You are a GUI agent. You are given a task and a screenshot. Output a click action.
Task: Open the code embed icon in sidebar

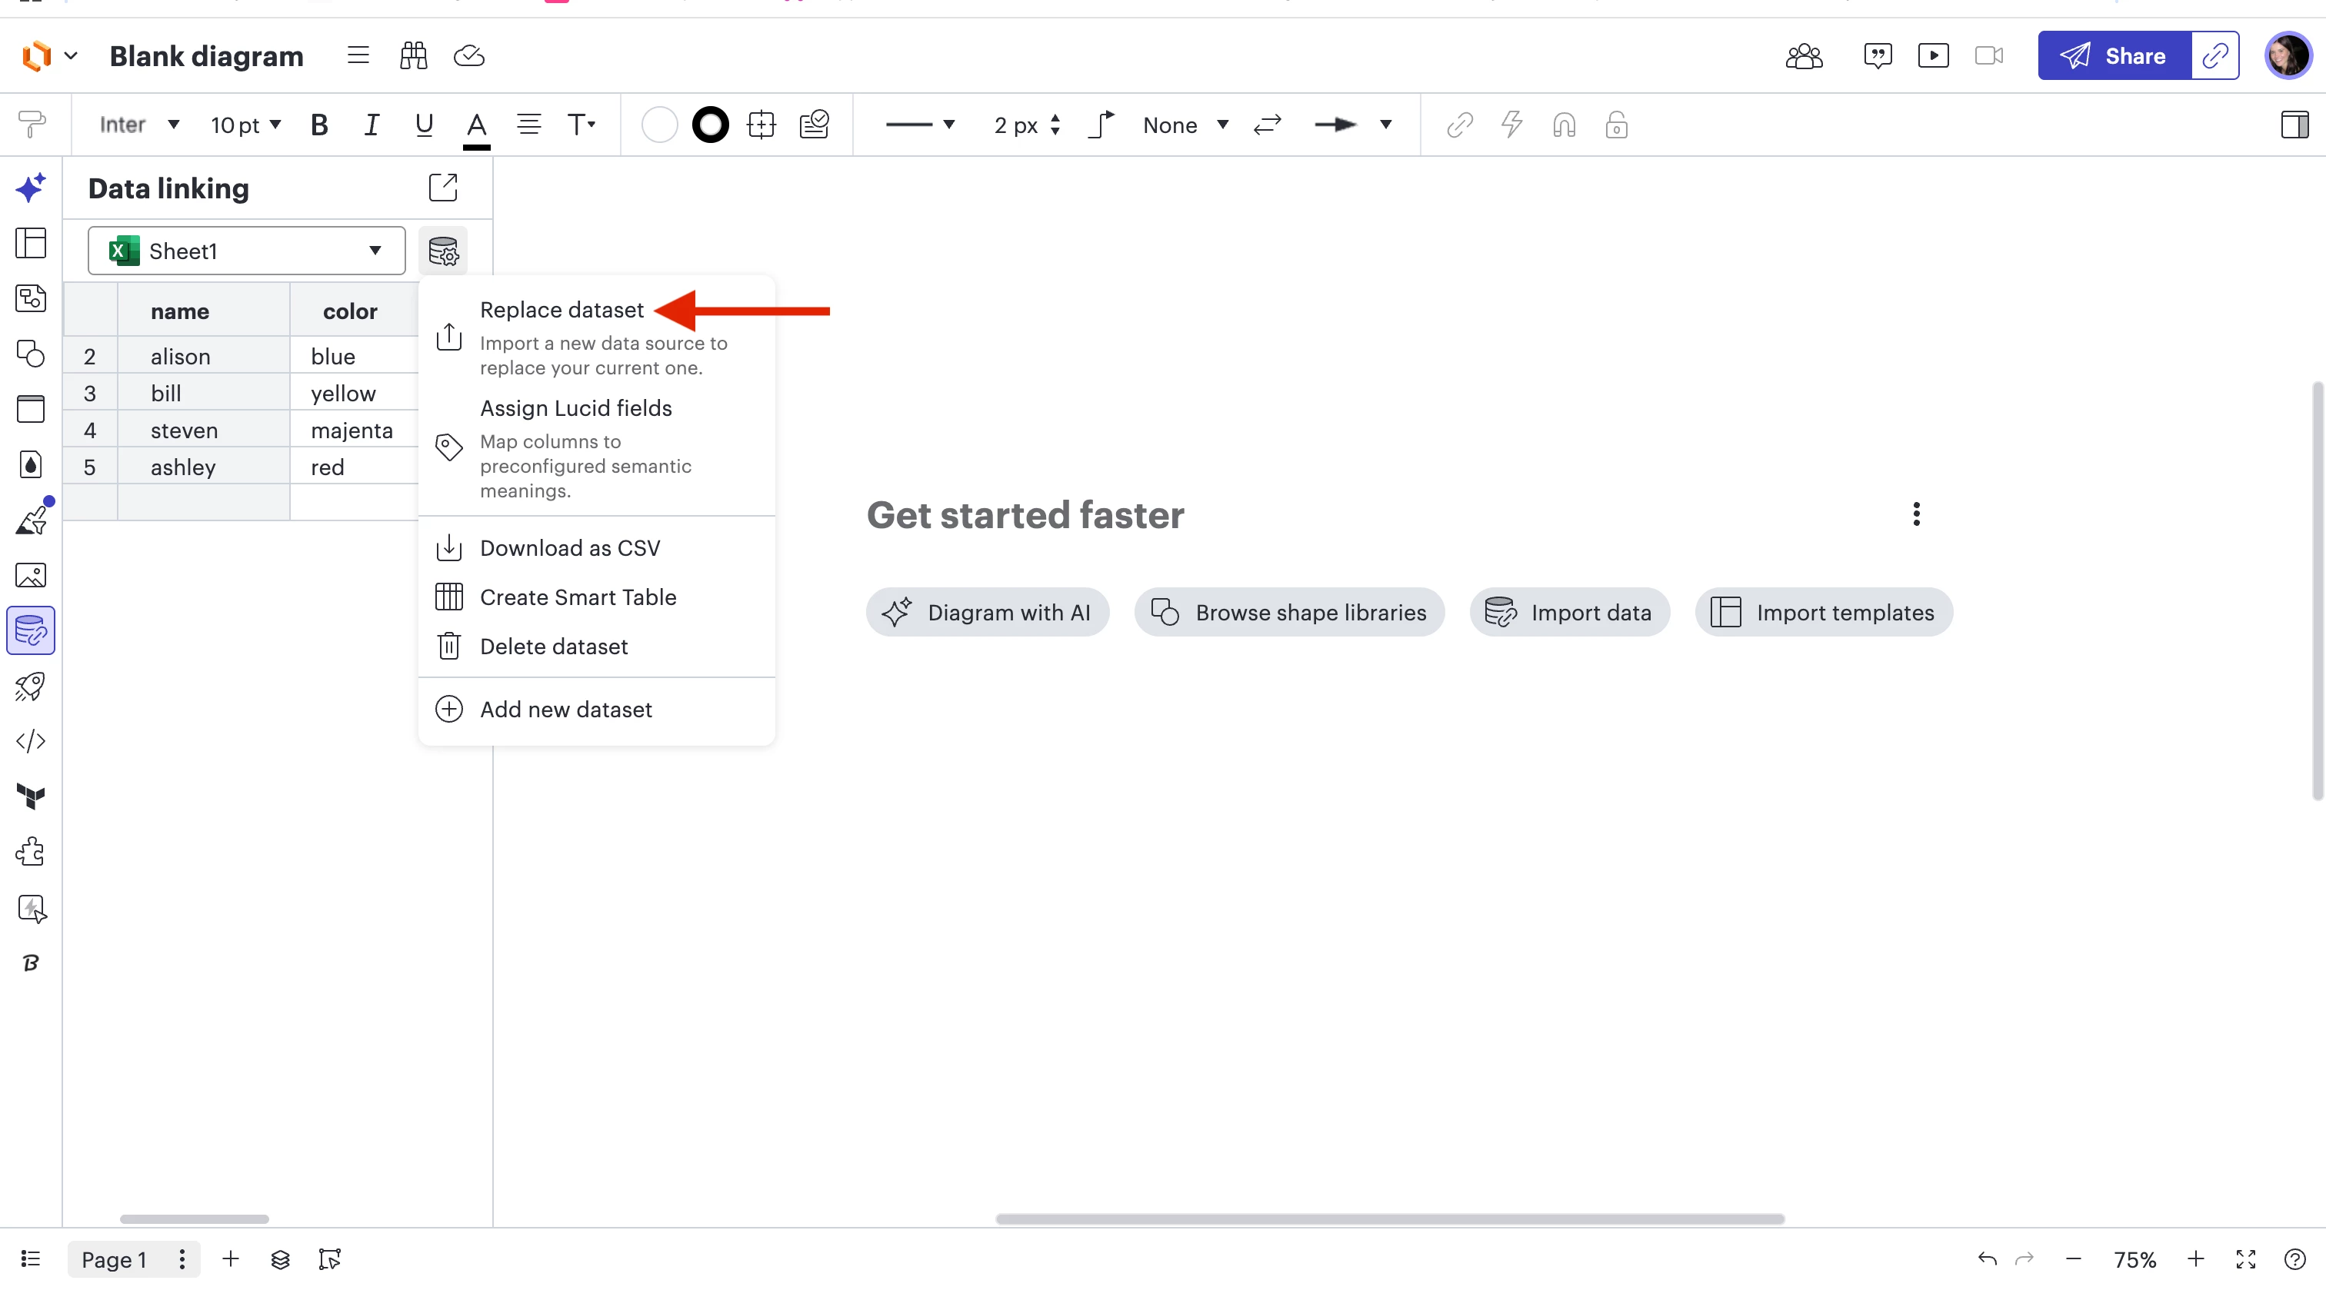tap(31, 741)
